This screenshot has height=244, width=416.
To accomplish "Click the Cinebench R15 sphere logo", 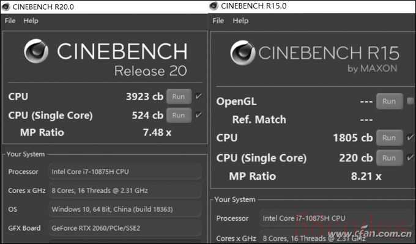I will [242, 53].
